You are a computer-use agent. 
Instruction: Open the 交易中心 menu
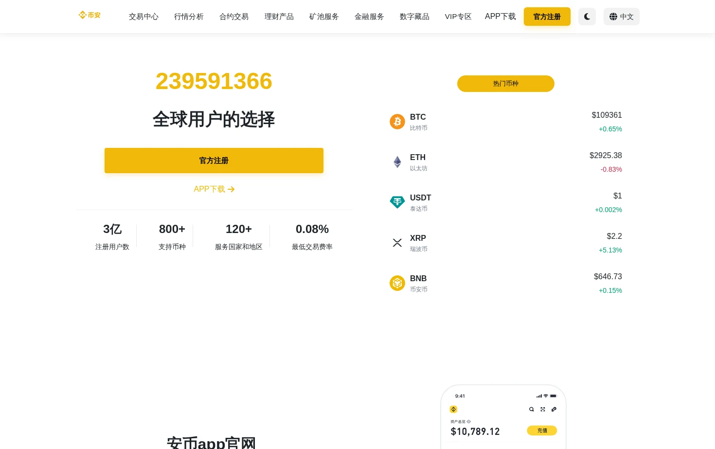point(143,17)
